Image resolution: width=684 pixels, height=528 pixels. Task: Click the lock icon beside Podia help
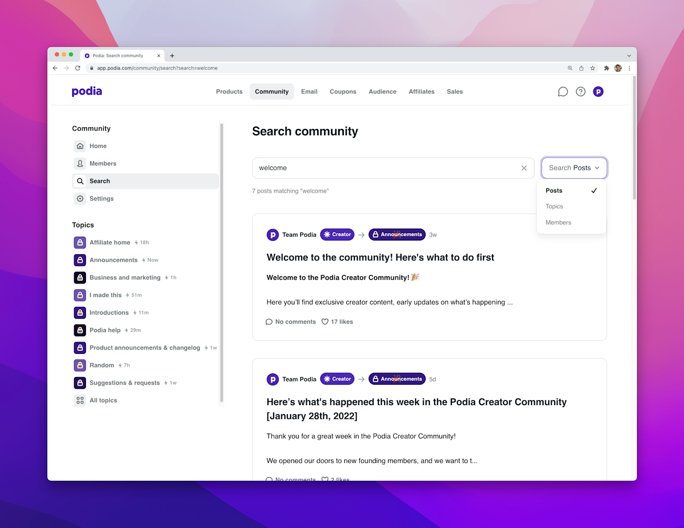pyautogui.click(x=80, y=330)
